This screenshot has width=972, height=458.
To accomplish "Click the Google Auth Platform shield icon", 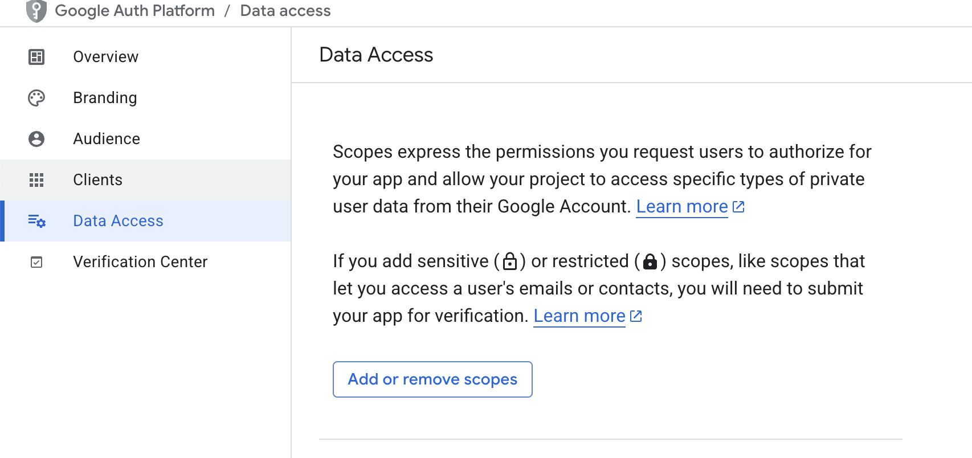I will coord(36,11).
